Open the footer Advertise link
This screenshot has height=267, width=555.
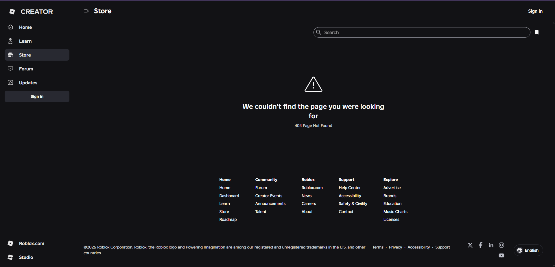(392, 188)
